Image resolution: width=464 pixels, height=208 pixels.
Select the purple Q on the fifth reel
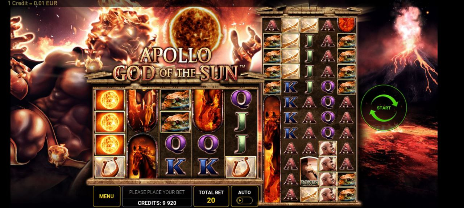pyautogui.click(x=241, y=99)
